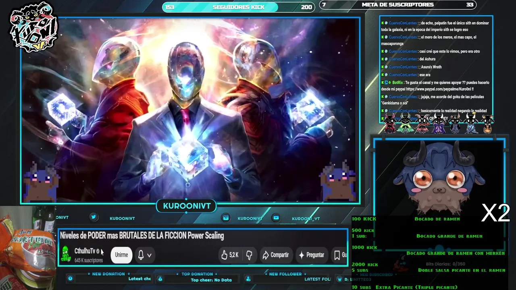
Task: Click the video title 'Niveles de PODER mas BRUTALES'
Action: (x=141, y=236)
